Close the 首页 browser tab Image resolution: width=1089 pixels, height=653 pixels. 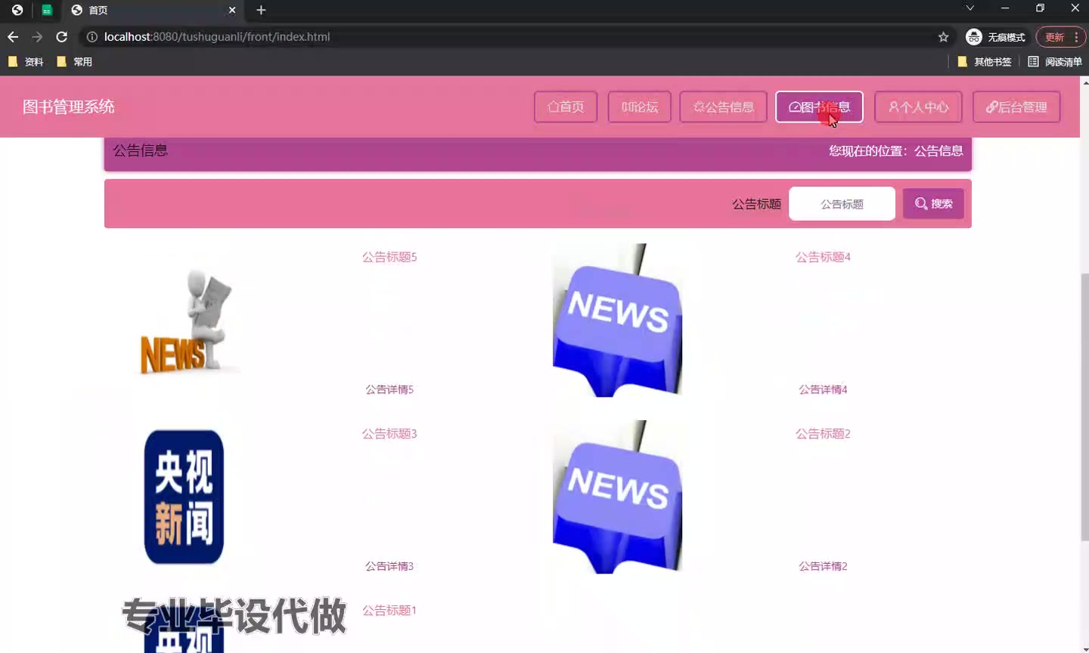click(x=232, y=10)
